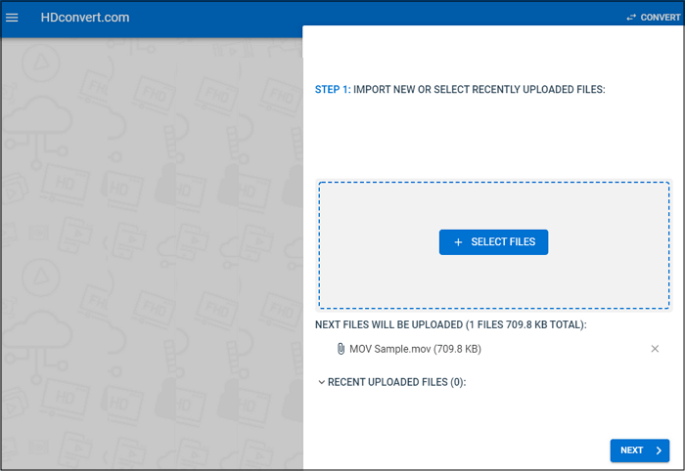This screenshot has width=685, height=471.
Task: Click the HDconvert.com site title
Action: click(x=85, y=18)
